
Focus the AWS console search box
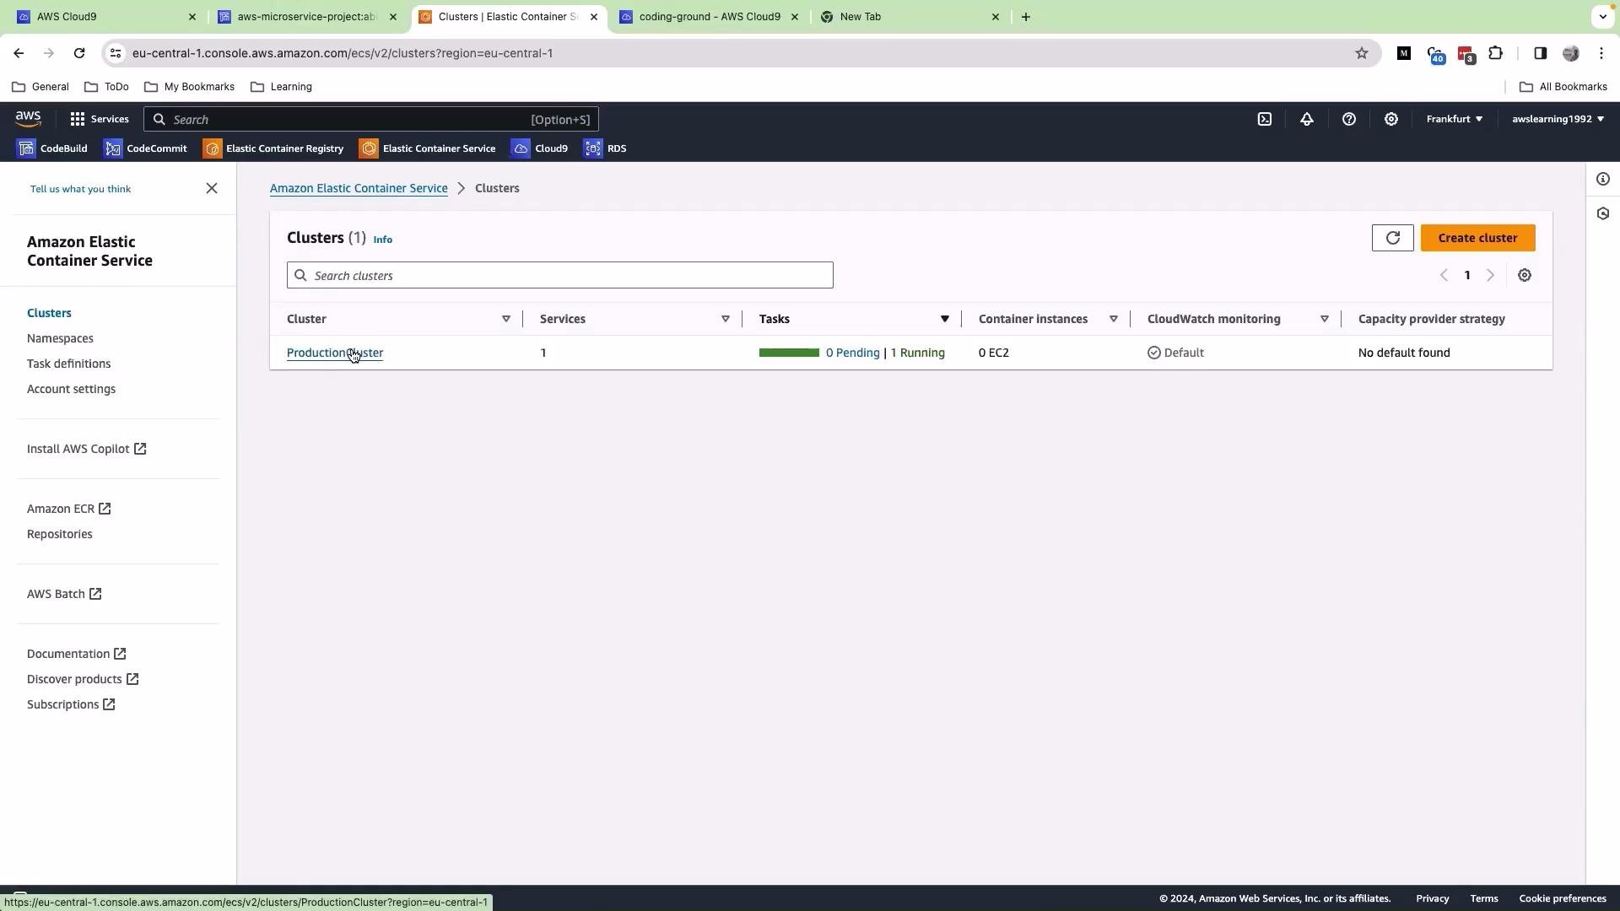point(371,119)
